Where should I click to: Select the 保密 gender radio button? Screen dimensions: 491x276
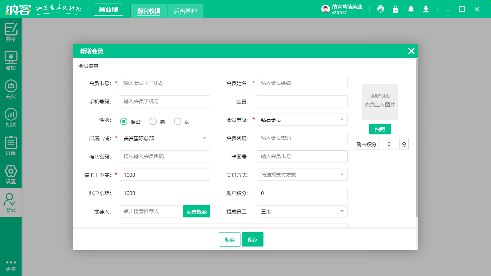pos(123,121)
